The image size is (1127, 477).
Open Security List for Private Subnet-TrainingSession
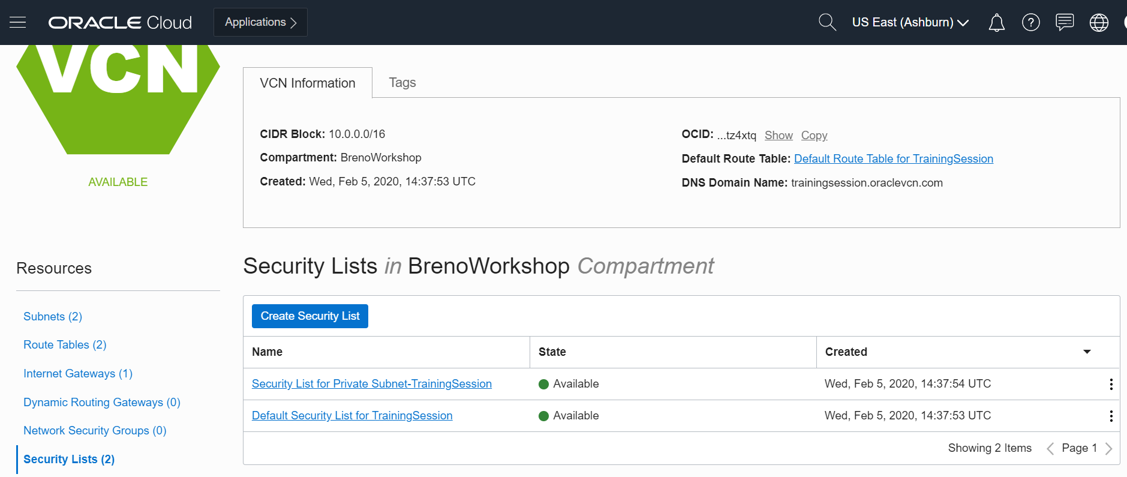pyautogui.click(x=372, y=384)
